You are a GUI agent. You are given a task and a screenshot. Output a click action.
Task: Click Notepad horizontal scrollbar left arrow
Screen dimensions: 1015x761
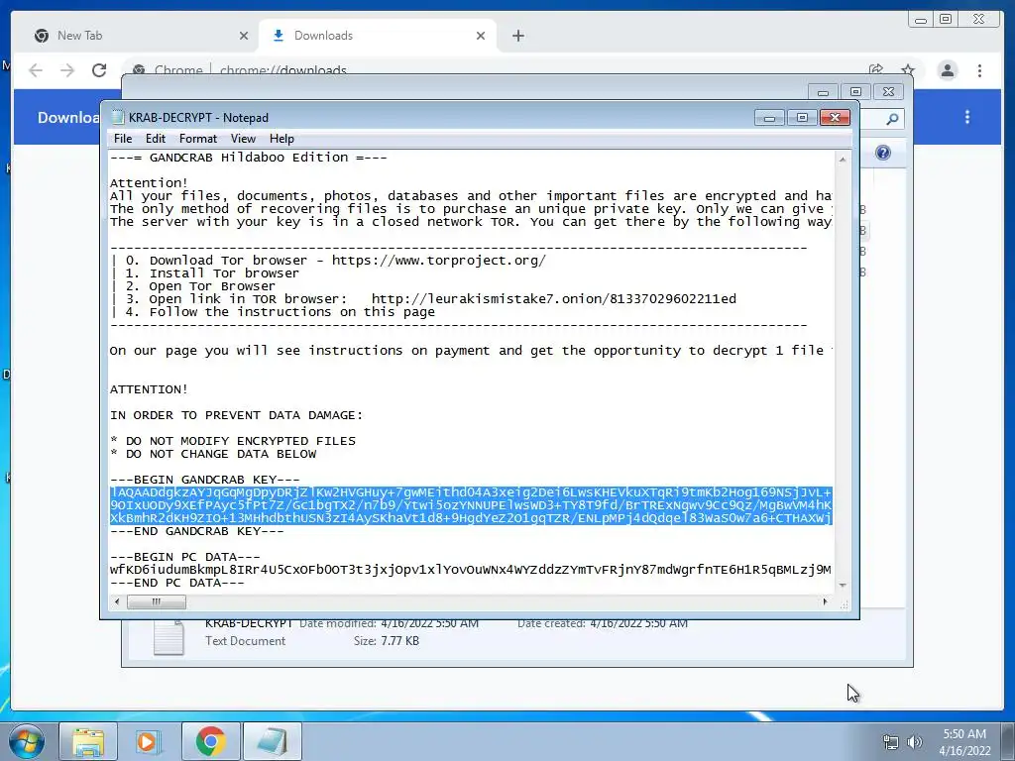[x=117, y=601]
